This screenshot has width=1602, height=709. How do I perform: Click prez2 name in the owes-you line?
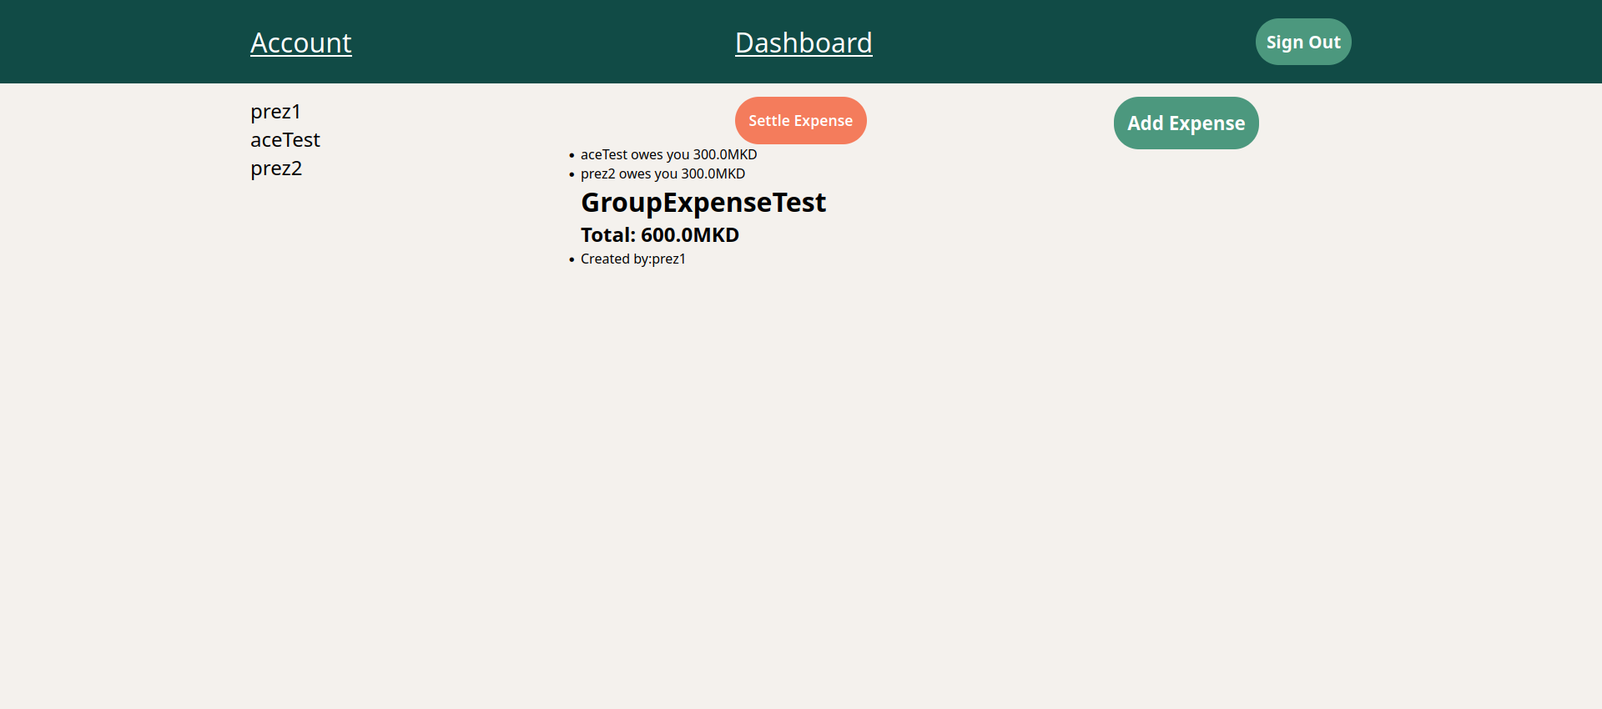pyautogui.click(x=597, y=174)
